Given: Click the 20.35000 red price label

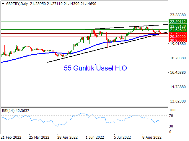Looking at the screenshot, I should click(x=178, y=41).
